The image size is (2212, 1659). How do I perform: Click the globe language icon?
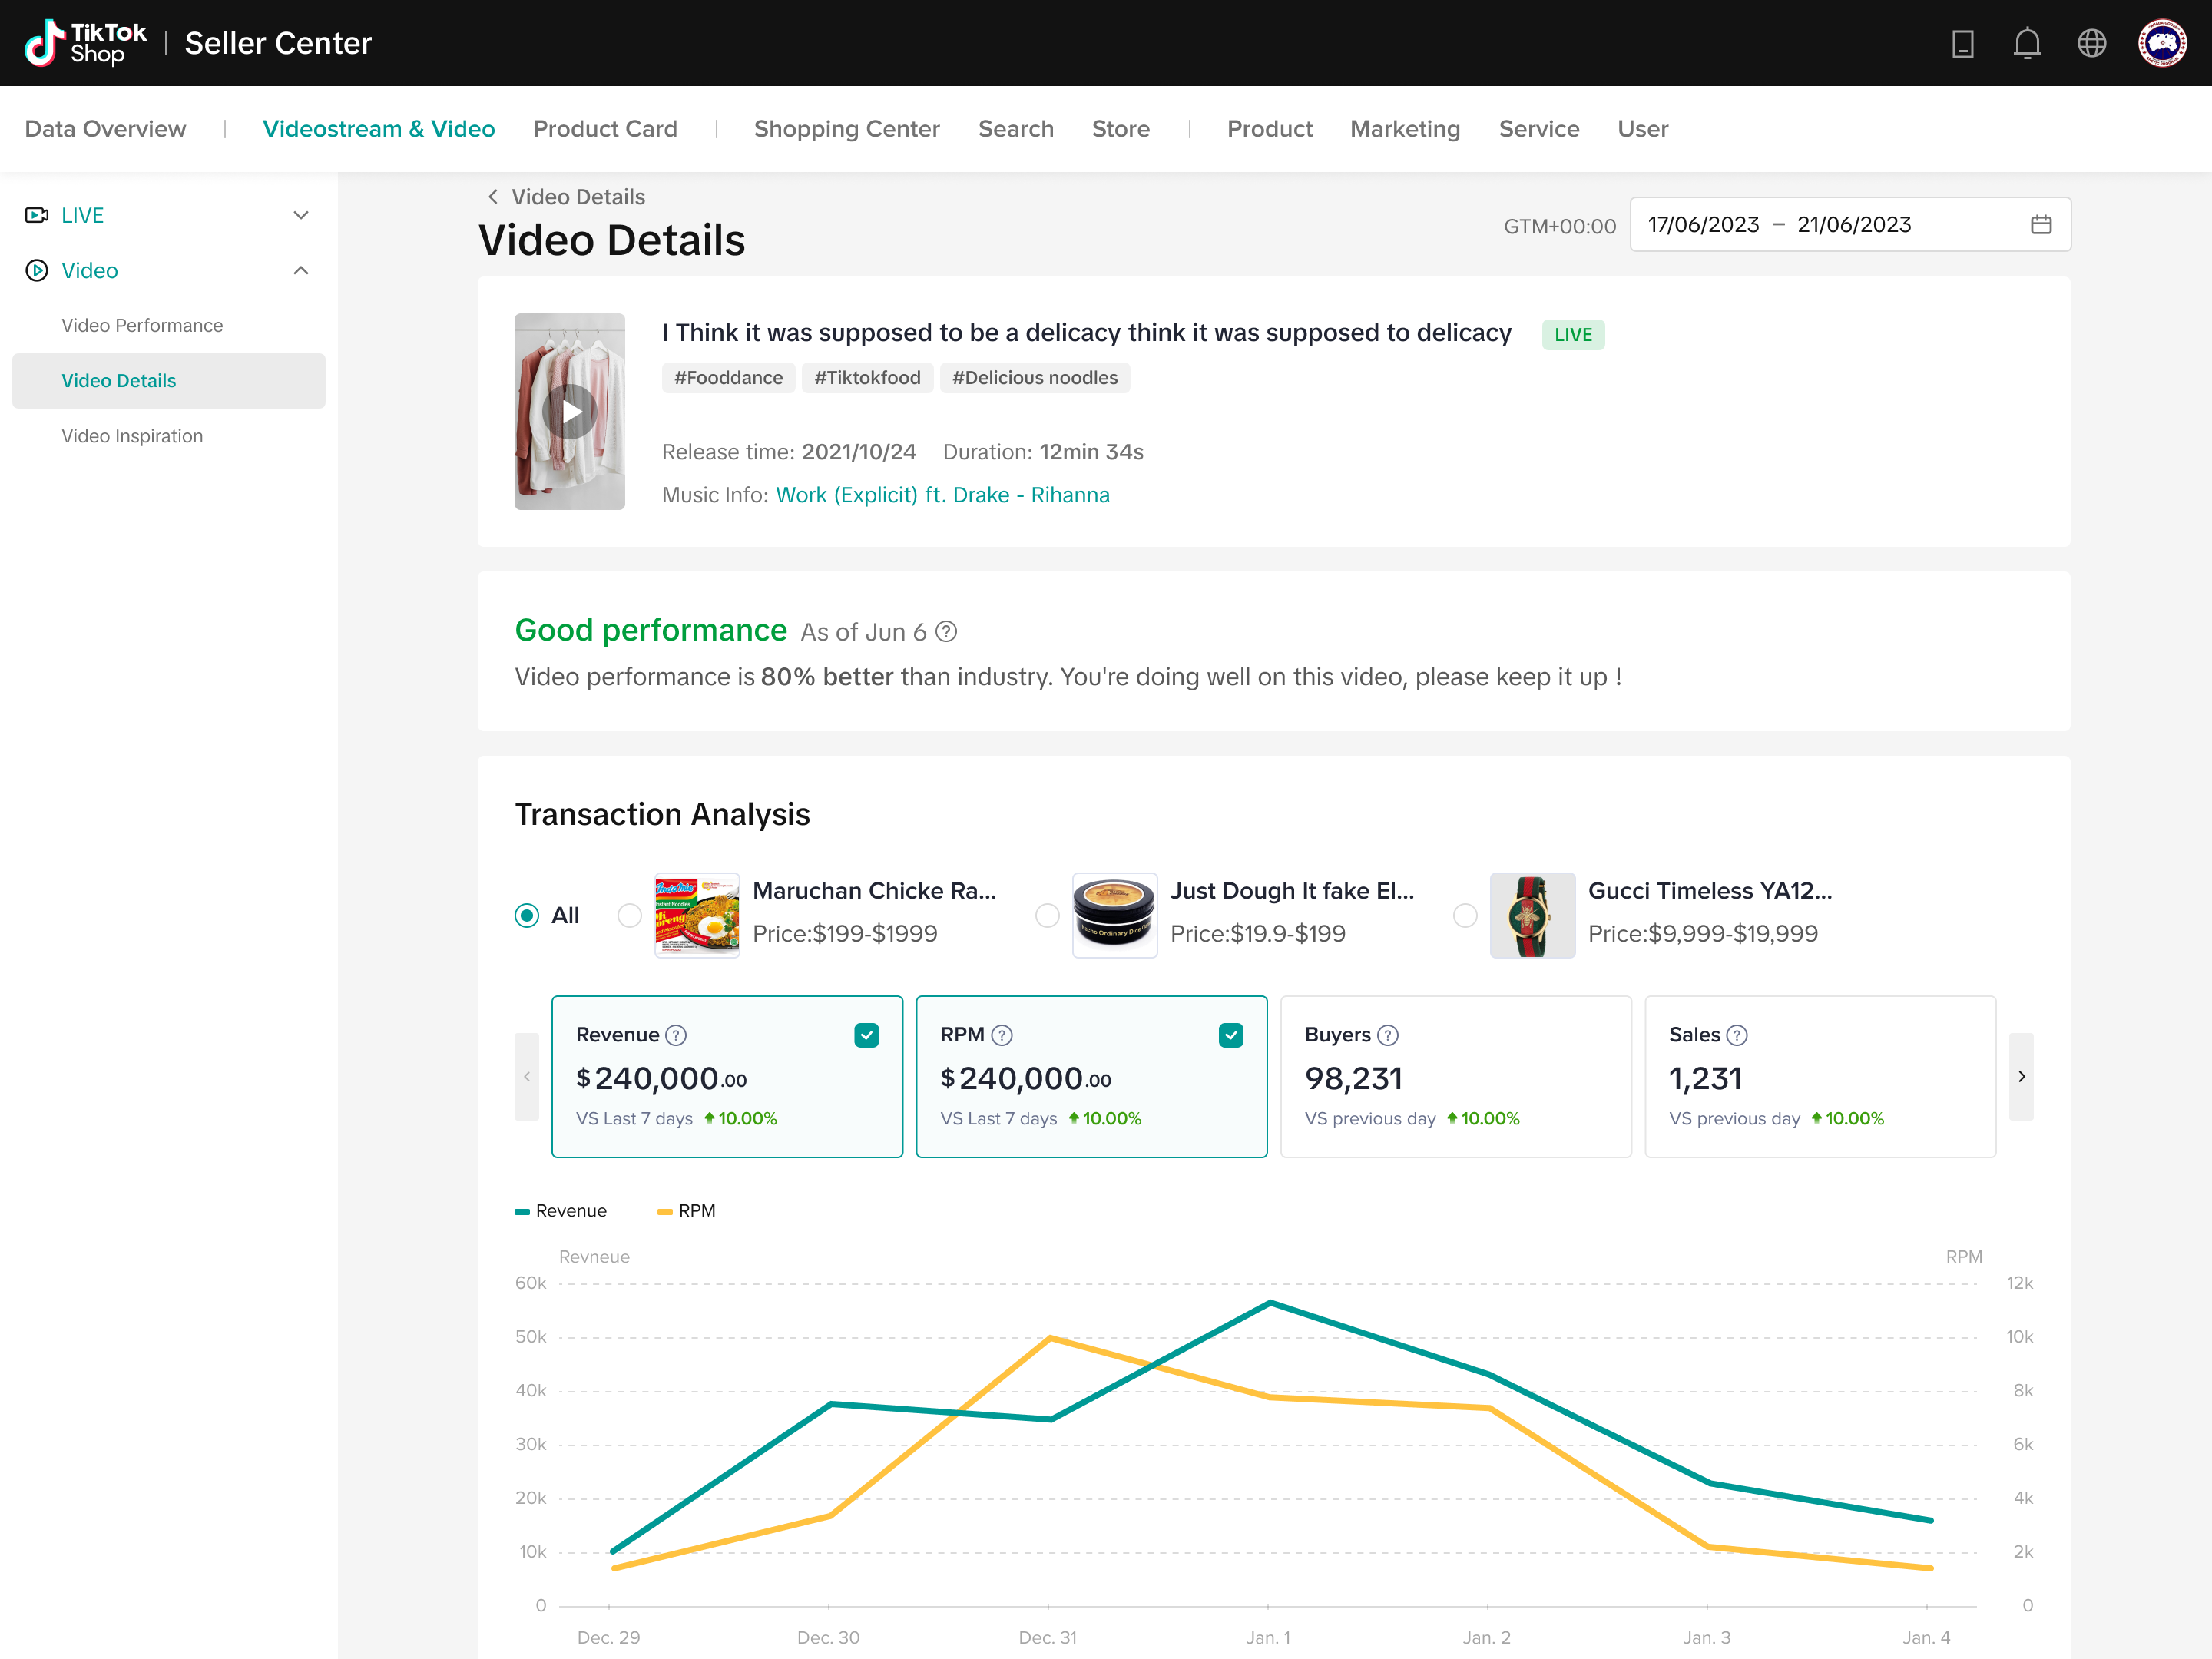2091,43
